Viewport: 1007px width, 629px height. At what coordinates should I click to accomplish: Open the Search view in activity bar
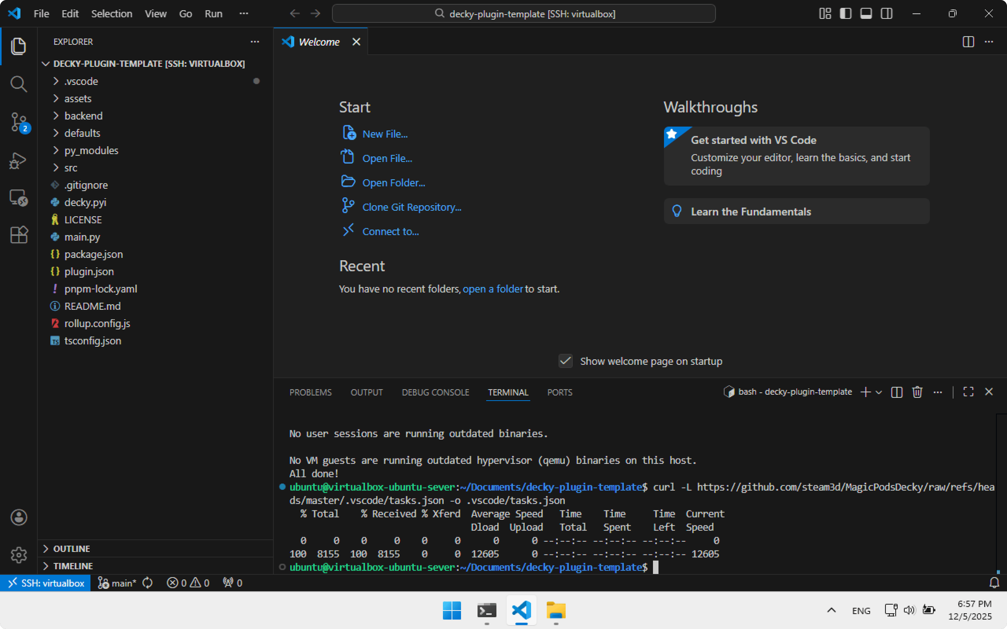click(19, 84)
